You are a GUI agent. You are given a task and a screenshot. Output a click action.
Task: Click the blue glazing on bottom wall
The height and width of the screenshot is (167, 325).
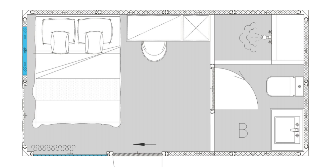pos(70,155)
